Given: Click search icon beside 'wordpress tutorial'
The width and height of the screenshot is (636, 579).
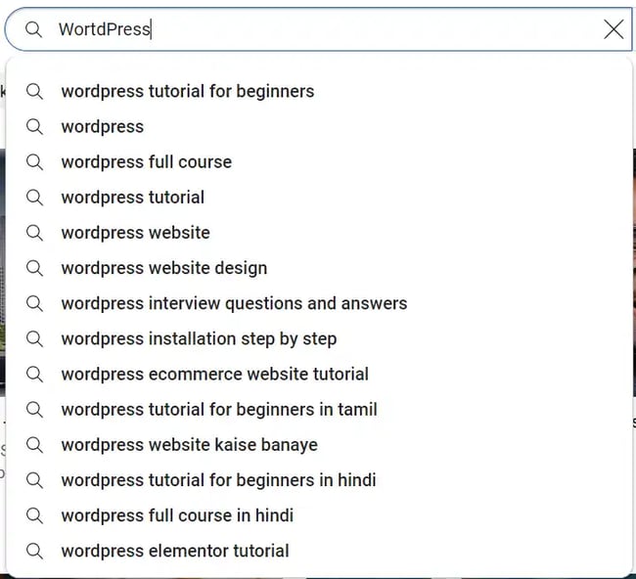Looking at the screenshot, I should click(34, 198).
